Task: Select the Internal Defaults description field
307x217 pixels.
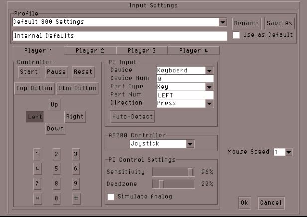Action: 120,36
